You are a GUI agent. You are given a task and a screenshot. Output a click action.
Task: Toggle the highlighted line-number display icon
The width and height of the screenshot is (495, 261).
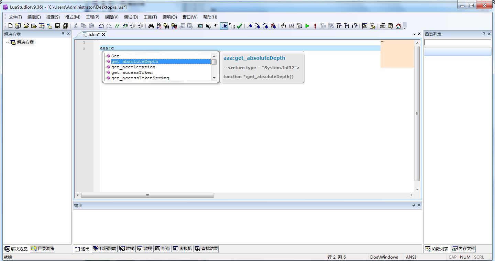coord(224,26)
